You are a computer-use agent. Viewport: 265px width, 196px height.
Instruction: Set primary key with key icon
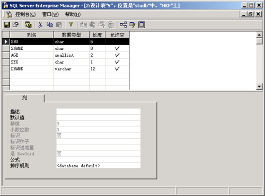[71, 24]
